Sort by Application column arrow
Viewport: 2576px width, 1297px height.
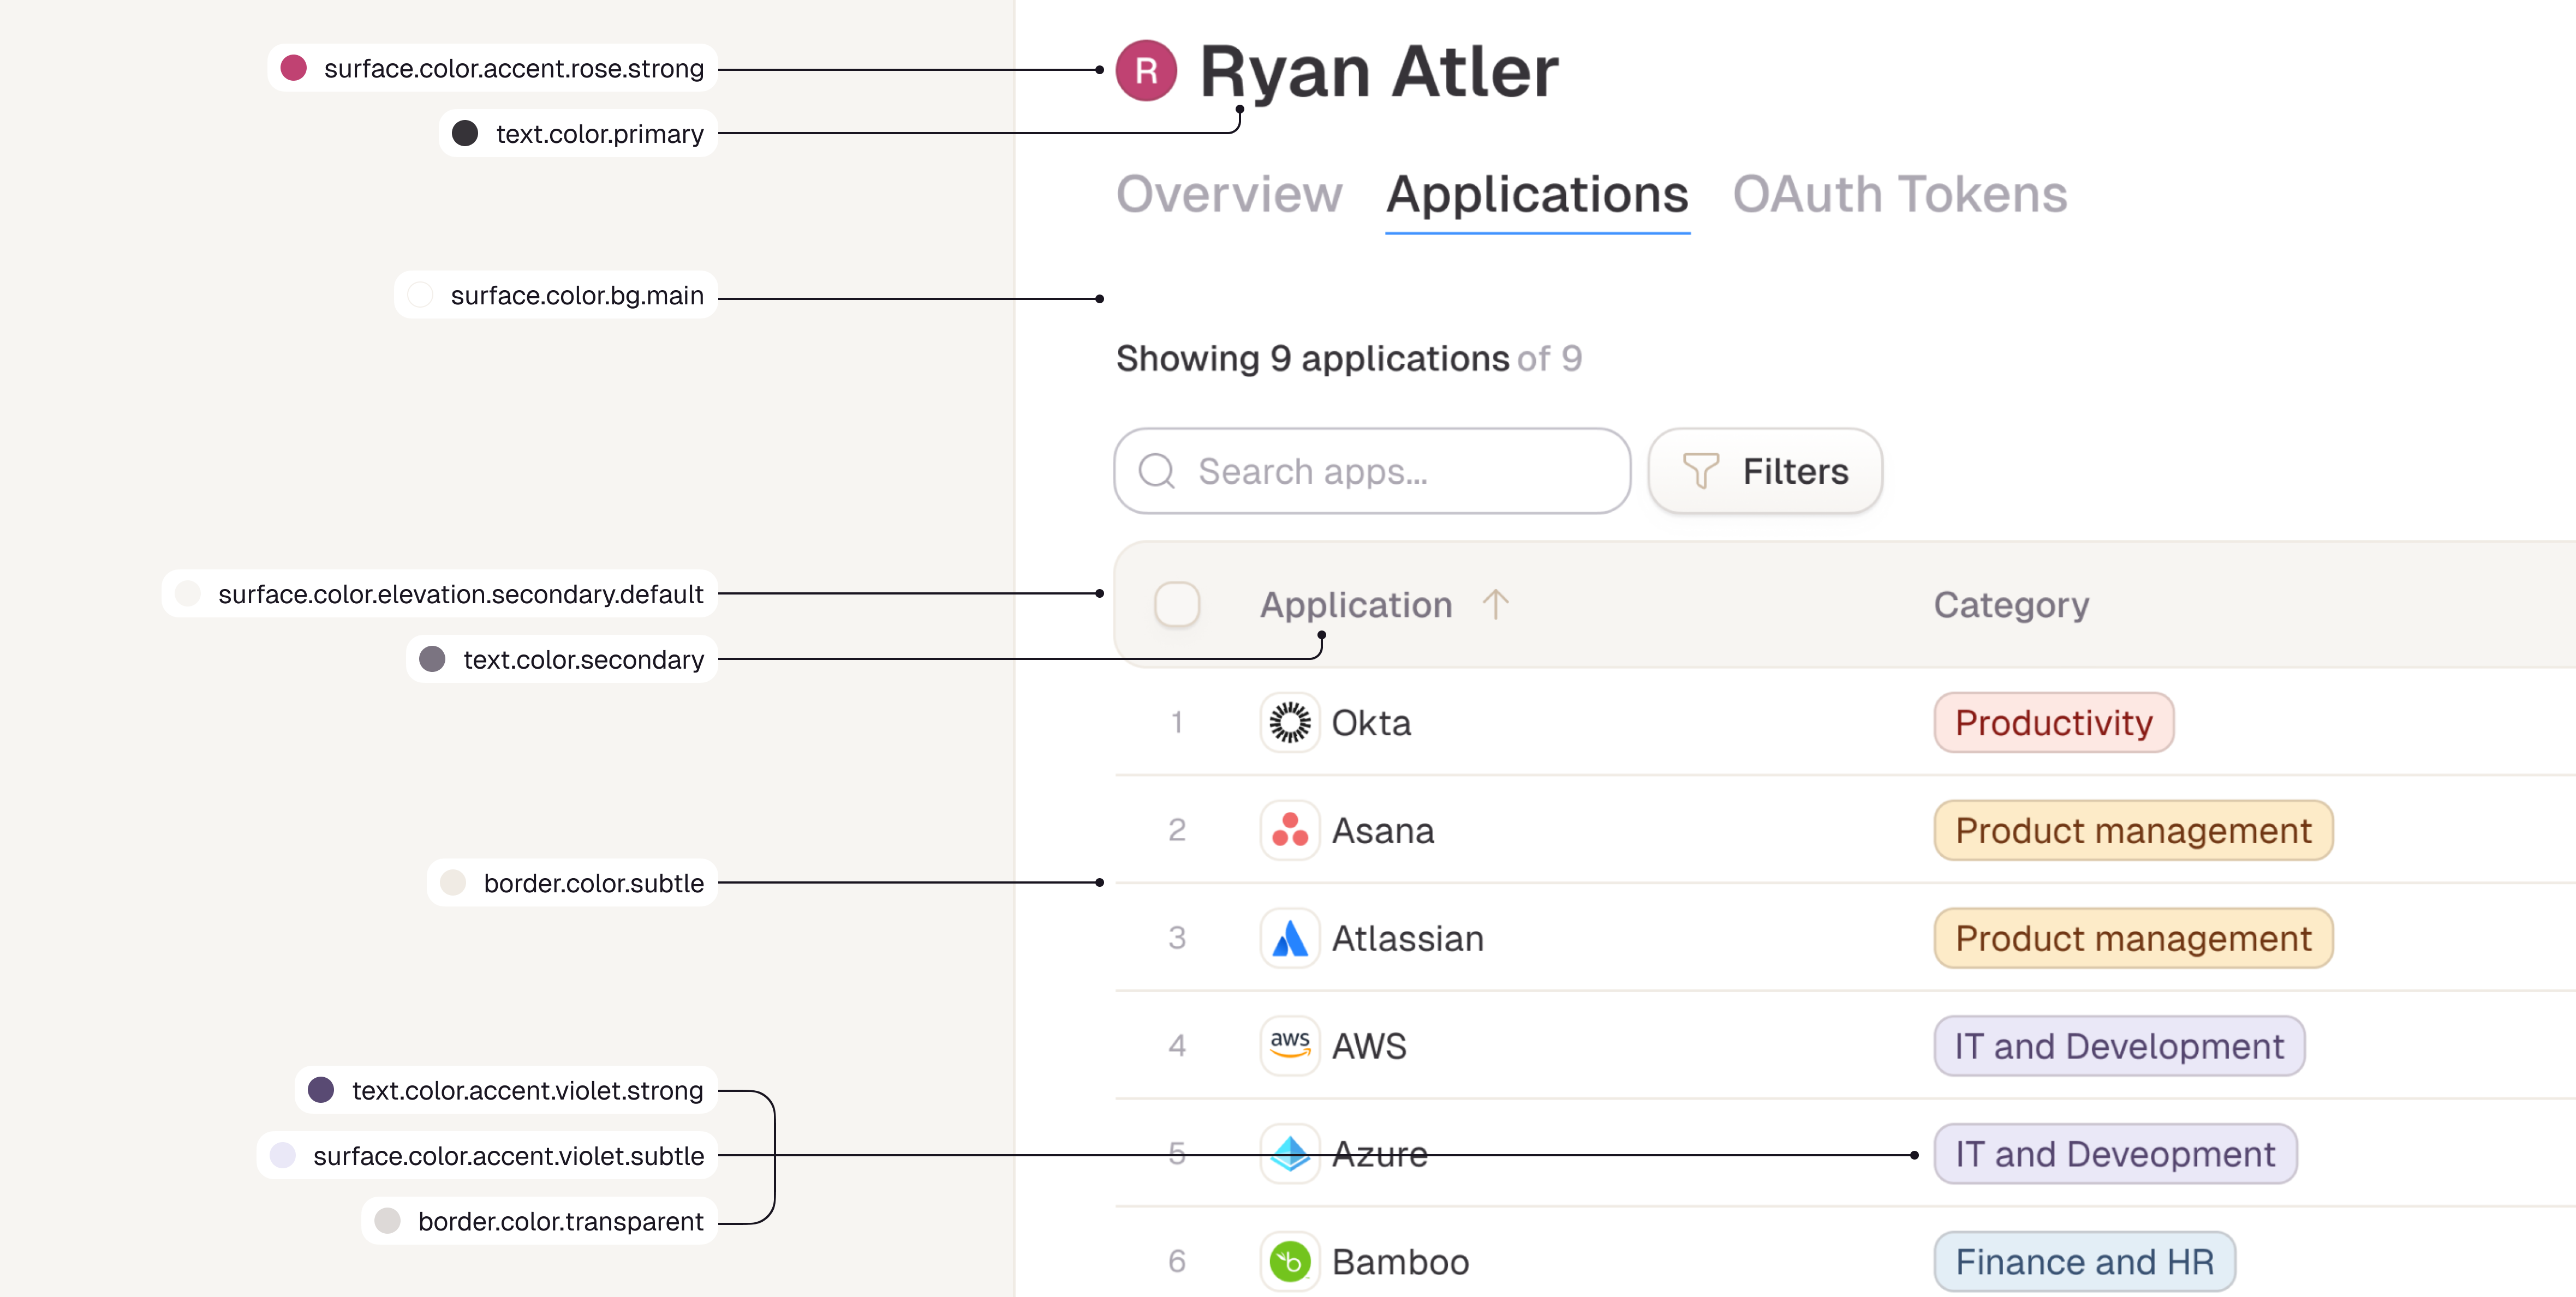point(1495,604)
